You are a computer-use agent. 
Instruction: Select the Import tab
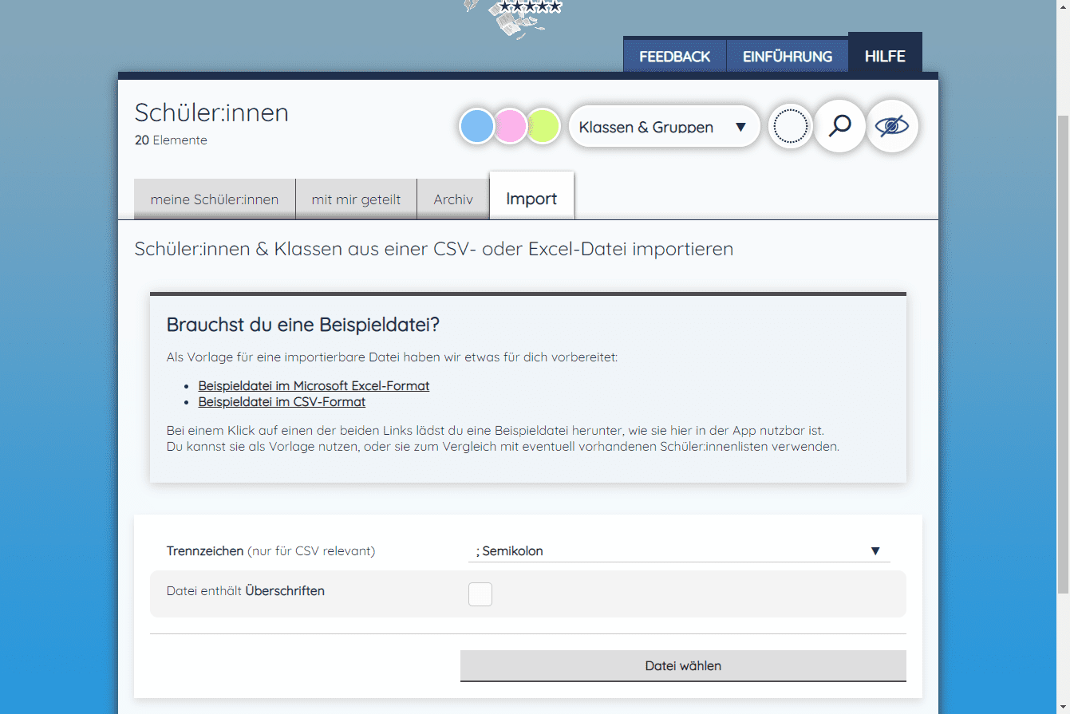click(x=531, y=196)
